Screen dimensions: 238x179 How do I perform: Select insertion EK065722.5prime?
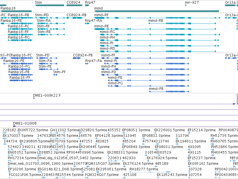19,133
